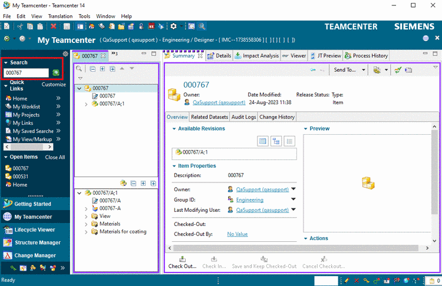
Task: Open the File menu
Action: 6,16
